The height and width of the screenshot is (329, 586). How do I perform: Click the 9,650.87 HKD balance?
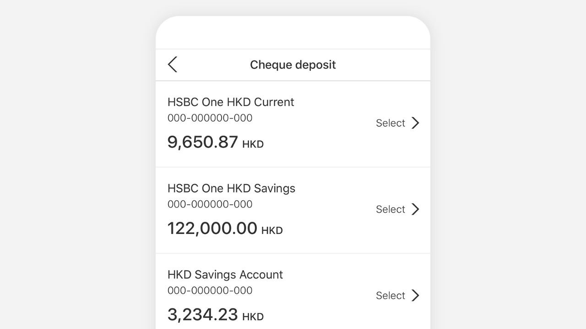tap(216, 142)
